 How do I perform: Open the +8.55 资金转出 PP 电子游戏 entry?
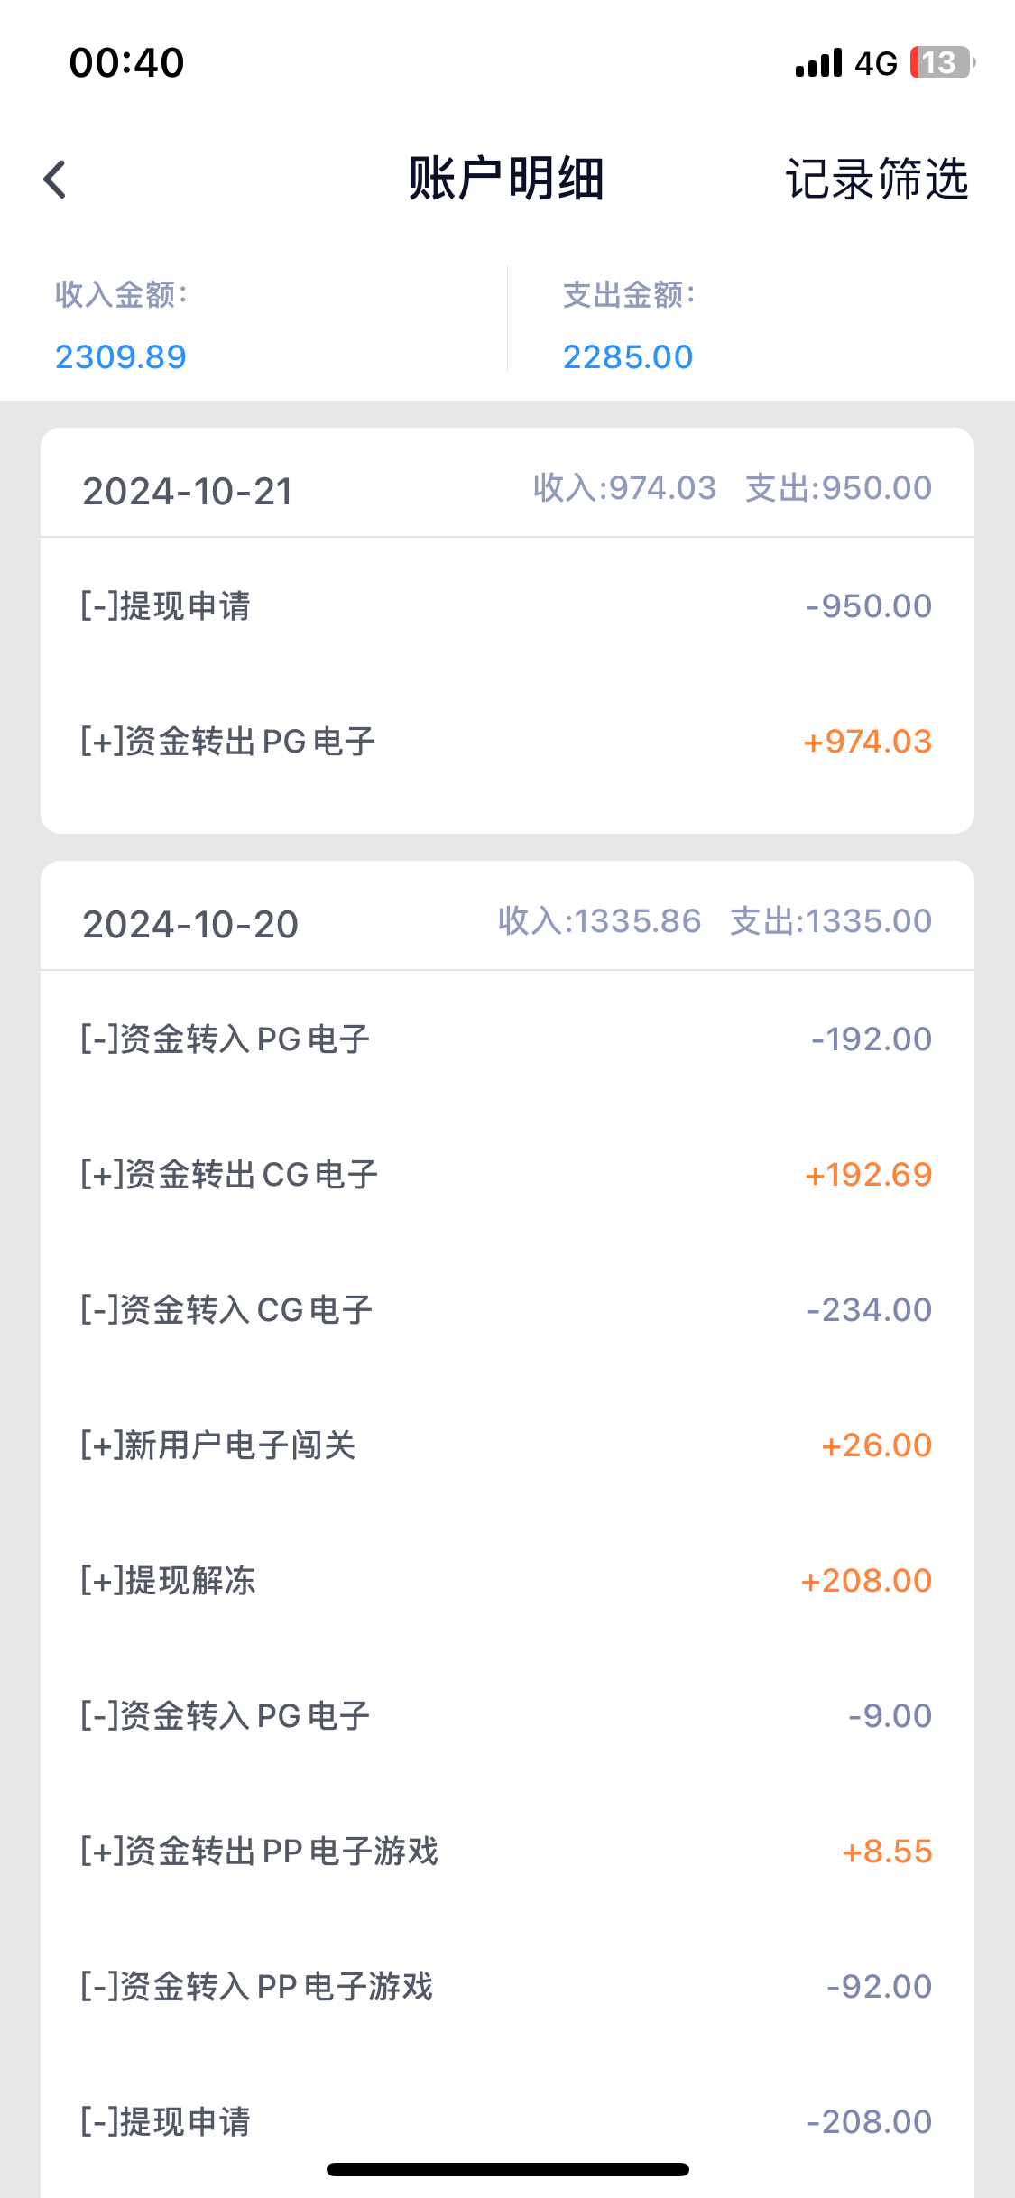[507, 1852]
